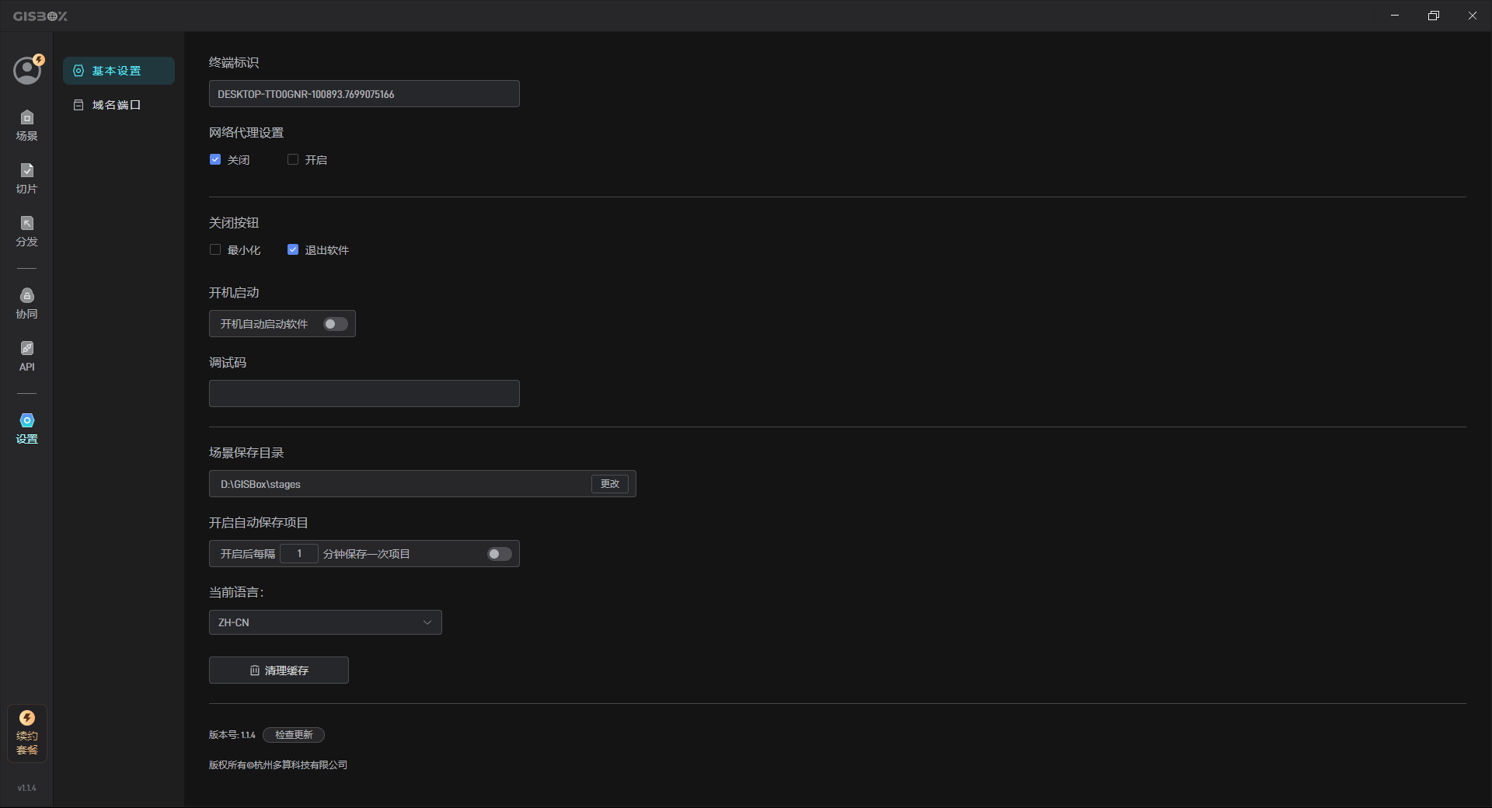Click the 清理缓存 button
1492x808 pixels.
(279, 670)
